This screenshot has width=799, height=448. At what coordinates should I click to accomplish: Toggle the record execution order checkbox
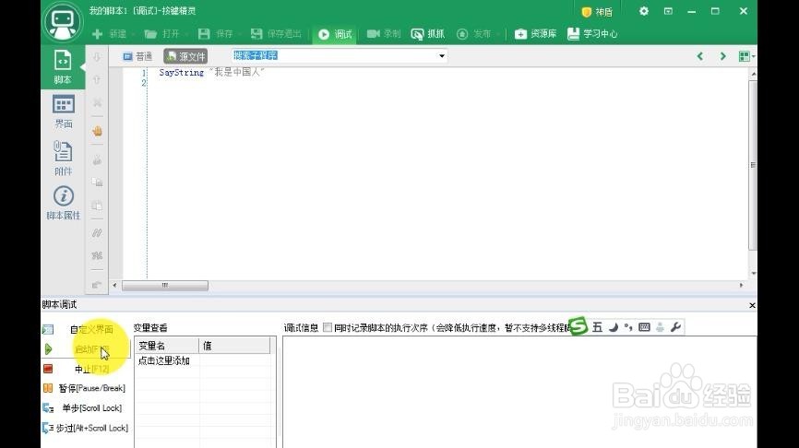(x=328, y=327)
